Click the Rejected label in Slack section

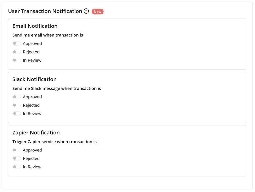[31, 105]
